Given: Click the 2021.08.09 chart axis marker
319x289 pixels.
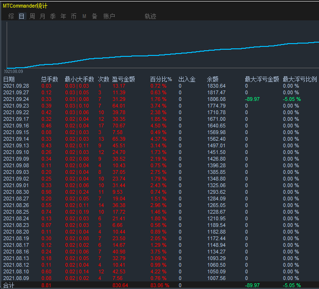Looking at the screenshot, I should tap(13, 72).
